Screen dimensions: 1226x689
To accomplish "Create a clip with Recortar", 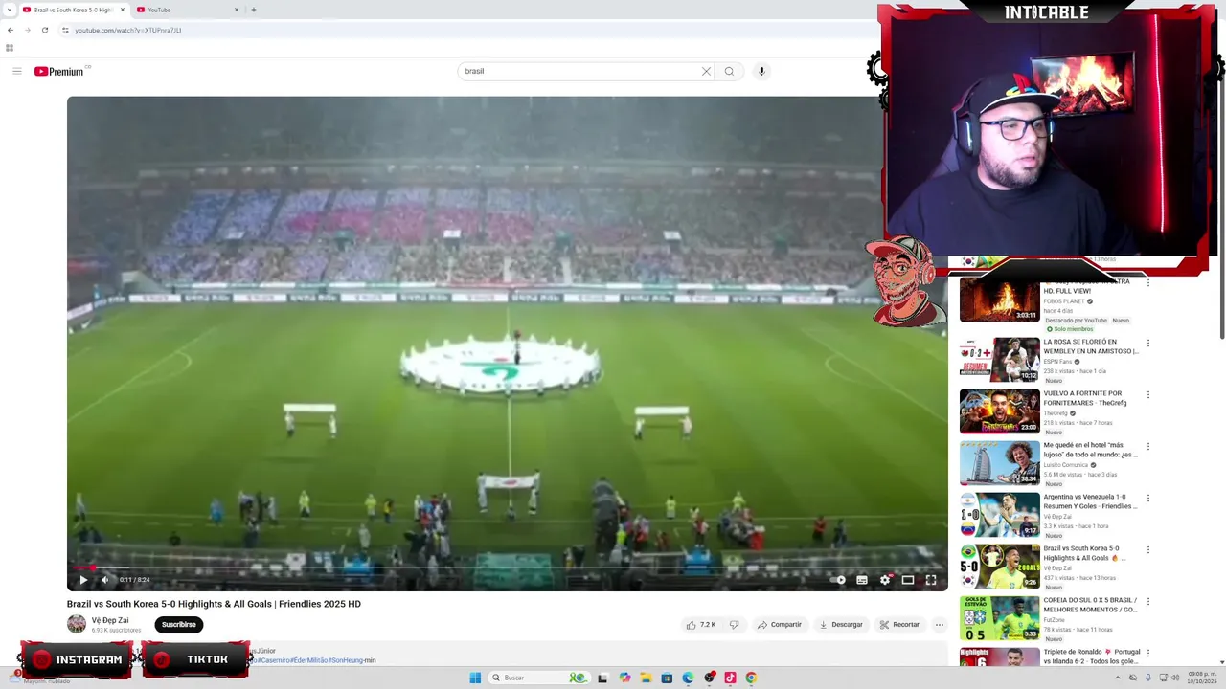I will click(899, 625).
